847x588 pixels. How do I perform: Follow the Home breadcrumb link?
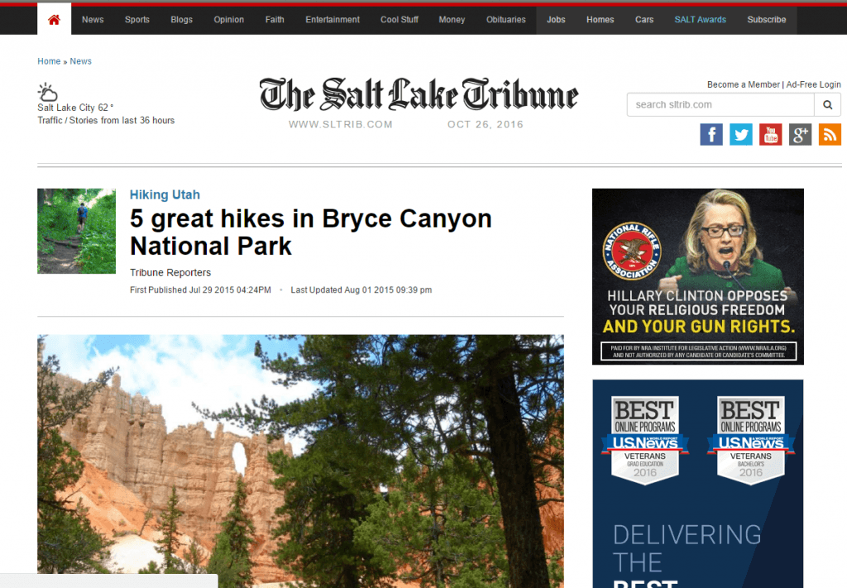[49, 61]
